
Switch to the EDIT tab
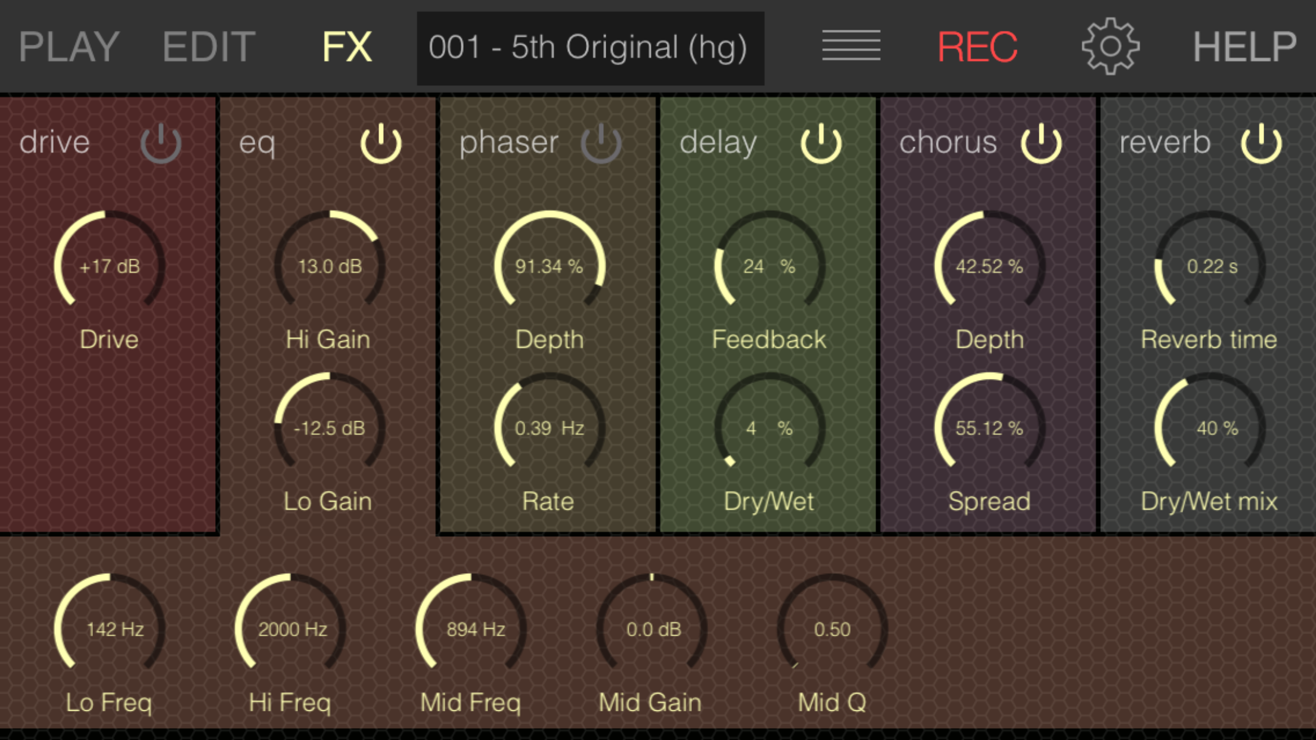(x=209, y=46)
